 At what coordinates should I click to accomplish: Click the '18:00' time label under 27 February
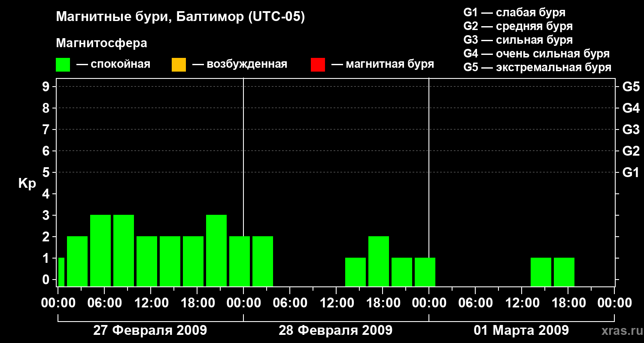click(x=197, y=303)
